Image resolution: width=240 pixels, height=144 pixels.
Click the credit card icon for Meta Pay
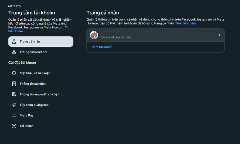pyautogui.click(x=14, y=115)
